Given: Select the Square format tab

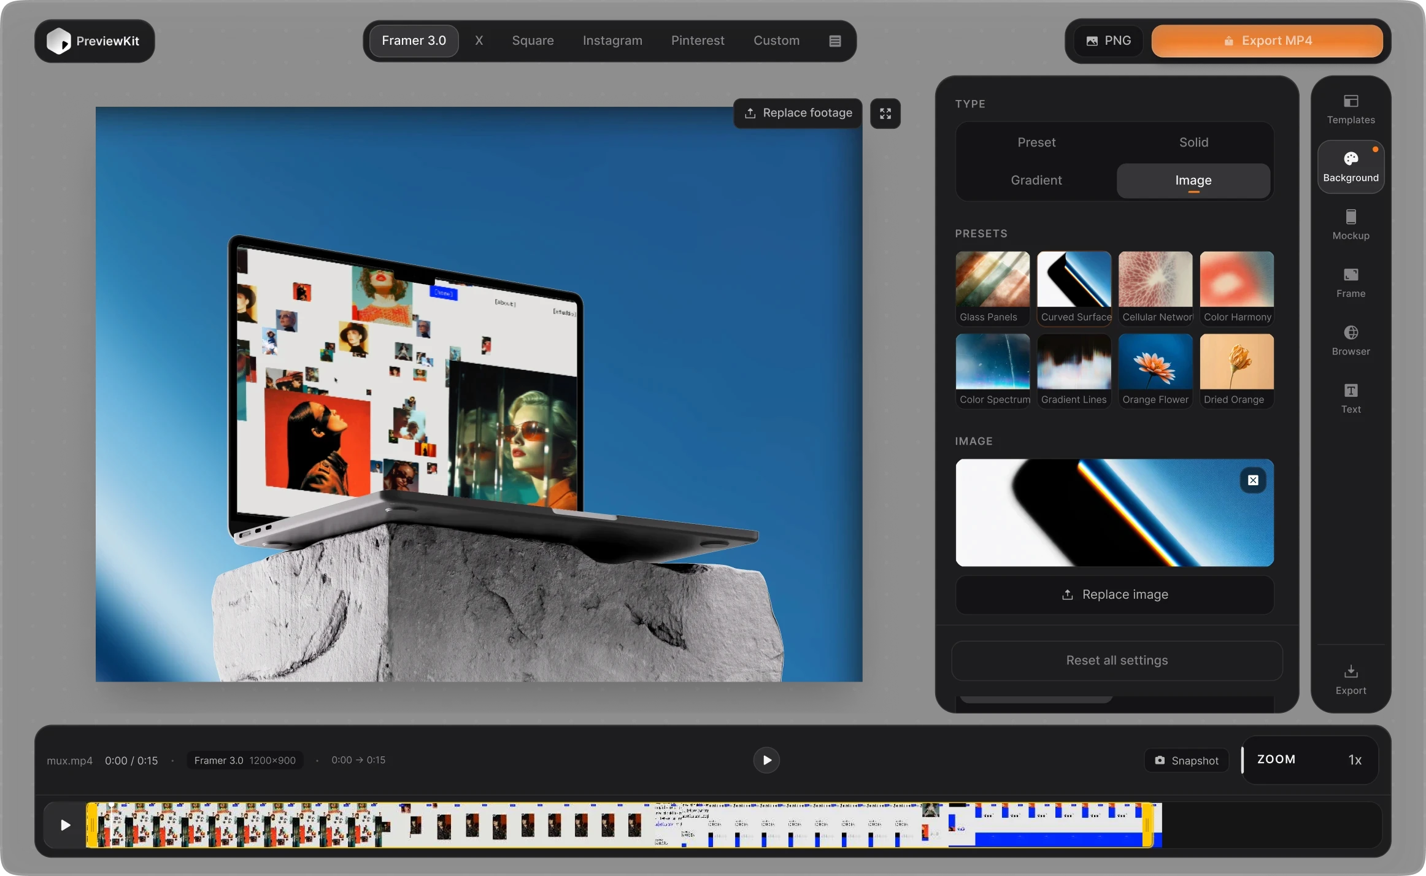Looking at the screenshot, I should coord(533,41).
